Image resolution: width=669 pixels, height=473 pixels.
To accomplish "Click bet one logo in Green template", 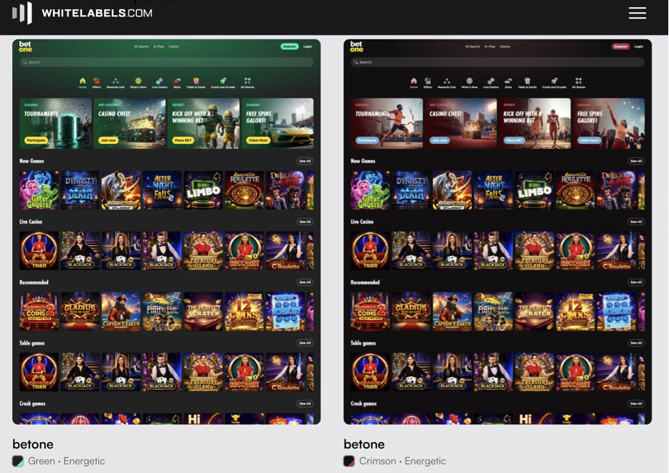I will (x=25, y=47).
